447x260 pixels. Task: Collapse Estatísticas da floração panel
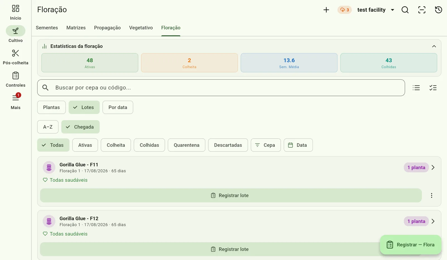pyautogui.click(x=434, y=46)
